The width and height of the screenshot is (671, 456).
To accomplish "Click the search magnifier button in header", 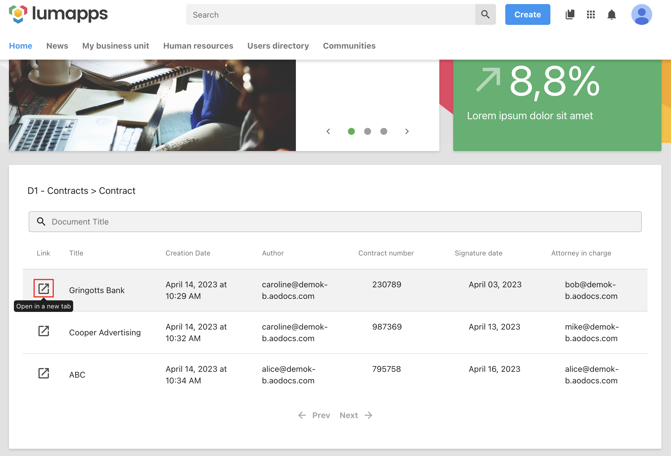I will tap(485, 14).
